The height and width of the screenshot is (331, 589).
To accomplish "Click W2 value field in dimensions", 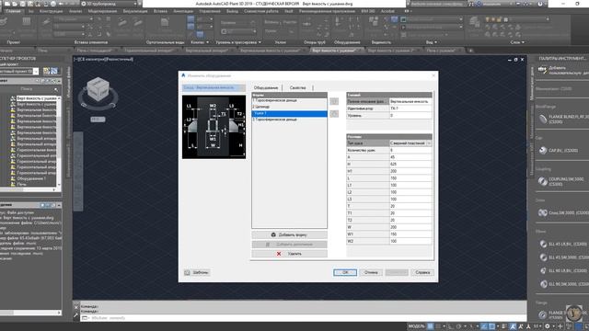I will coord(410,241).
